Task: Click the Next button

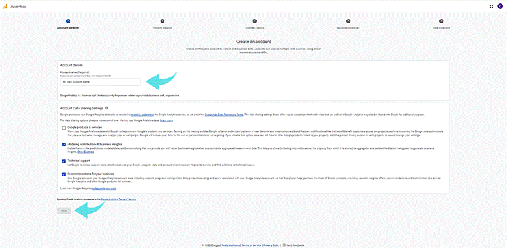Action: tap(64, 210)
